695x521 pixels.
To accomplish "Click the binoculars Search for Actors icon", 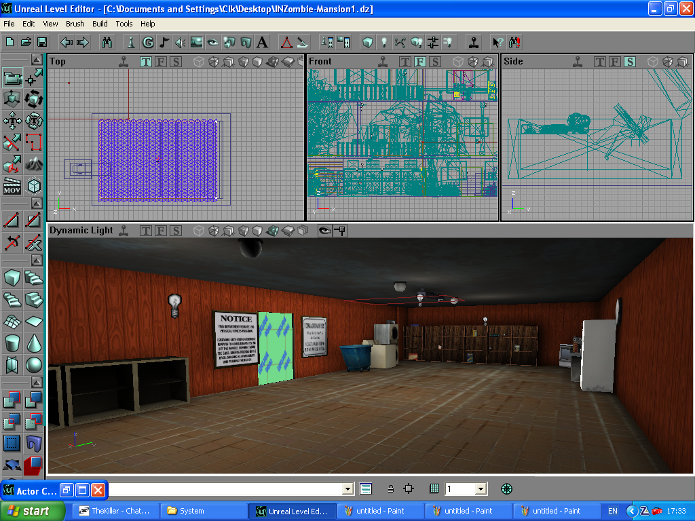I will click(107, 42).
